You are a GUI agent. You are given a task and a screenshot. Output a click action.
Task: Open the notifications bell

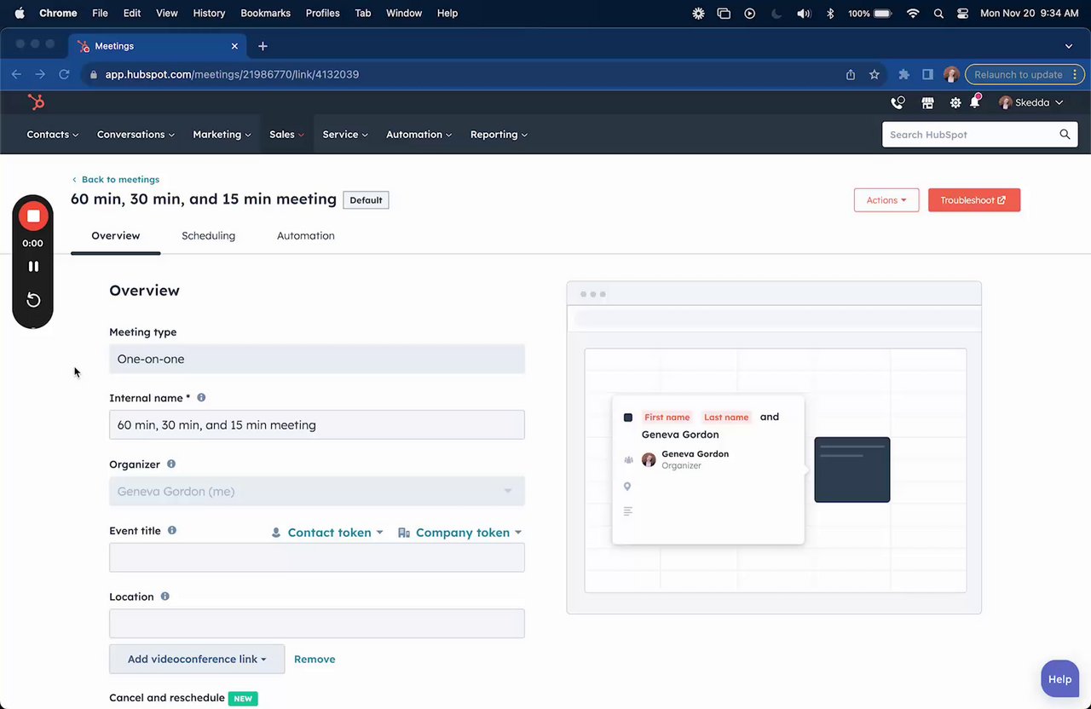976,101
